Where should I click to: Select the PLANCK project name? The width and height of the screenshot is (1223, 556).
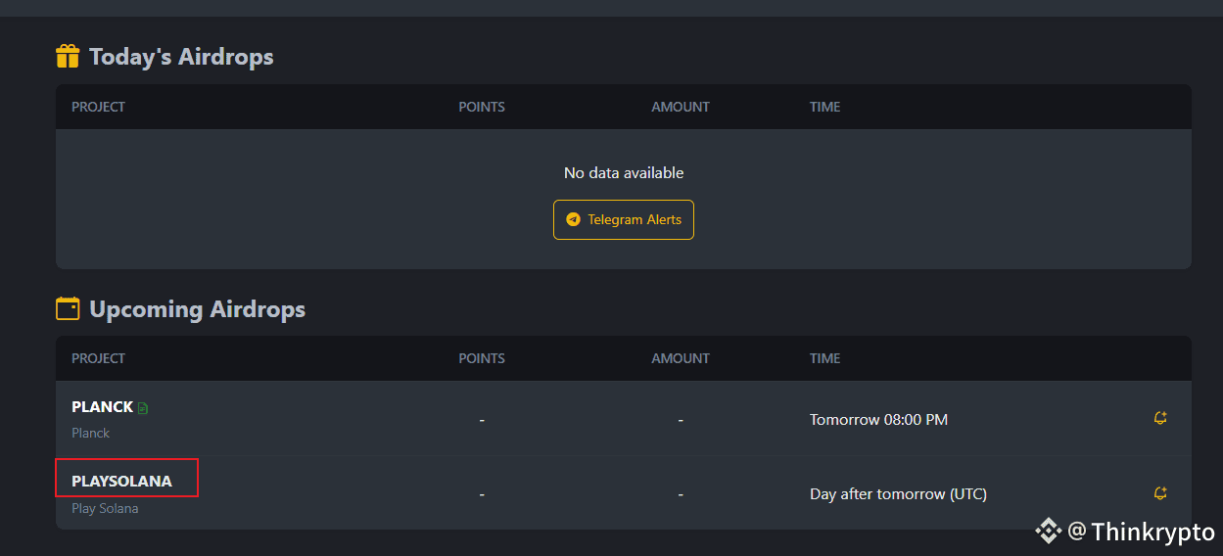pyautogui.click(x=102, y=407)
